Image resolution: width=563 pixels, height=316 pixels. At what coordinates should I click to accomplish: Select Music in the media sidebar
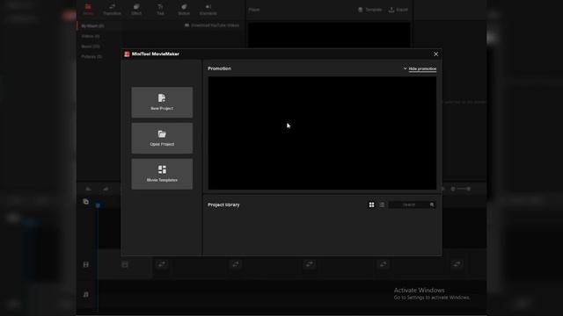click(x=91, y=47)
